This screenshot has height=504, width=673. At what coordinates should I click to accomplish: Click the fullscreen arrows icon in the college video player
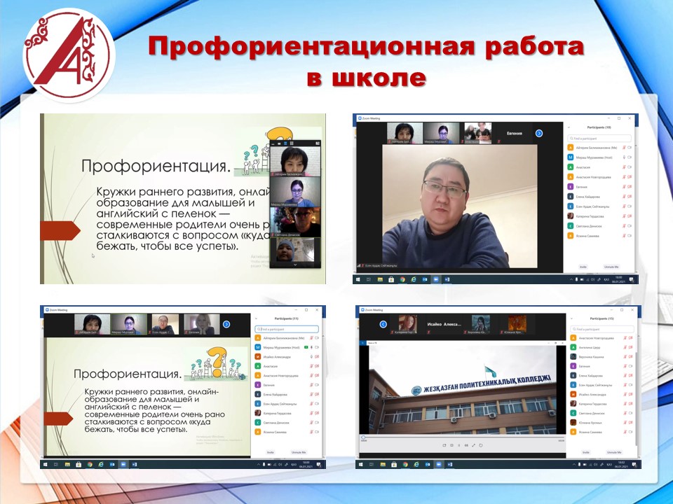(473, 445)
